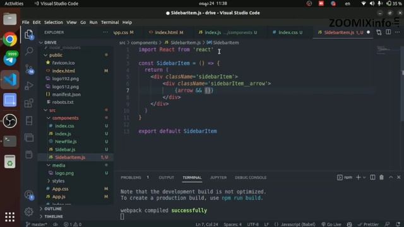Click Spaces: 4 indentation setting
Image resolution: width=404 pixels, height=227 pixels.
(x=233, y=224)
